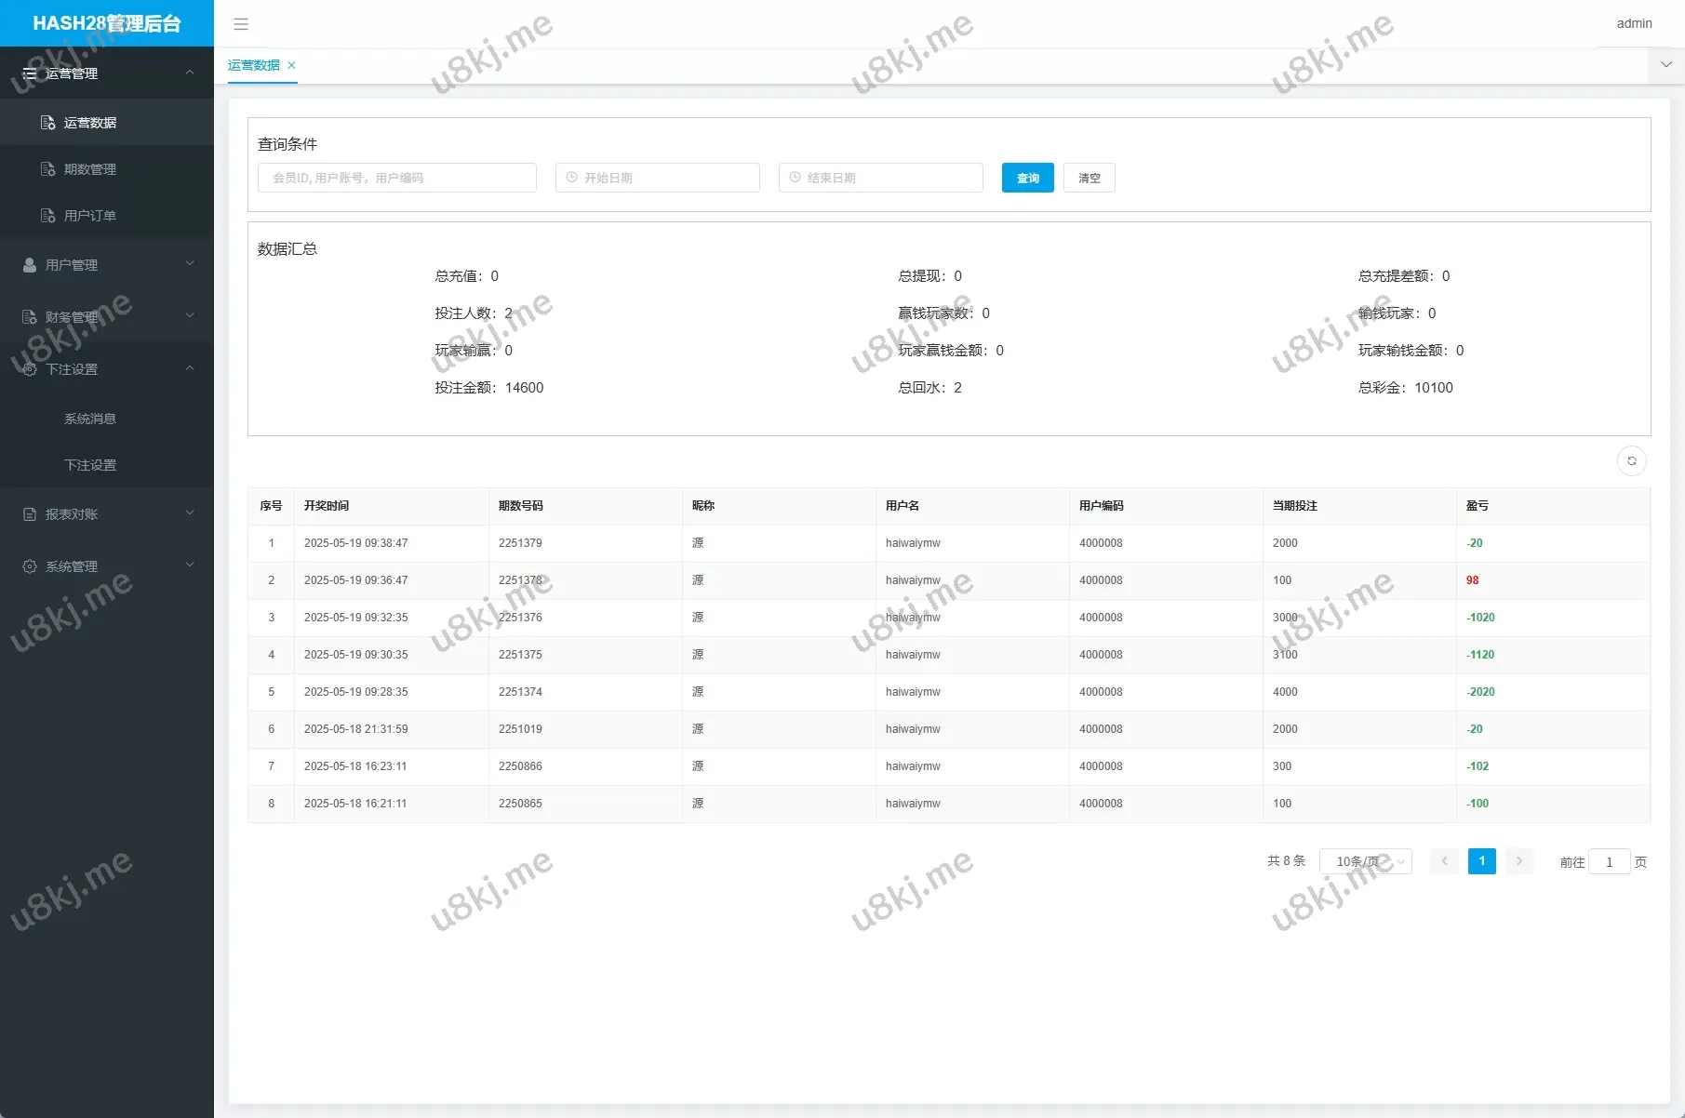Click the table refresh icon button
This screenshot has height=1118, width=1685.
[1631, 461]
